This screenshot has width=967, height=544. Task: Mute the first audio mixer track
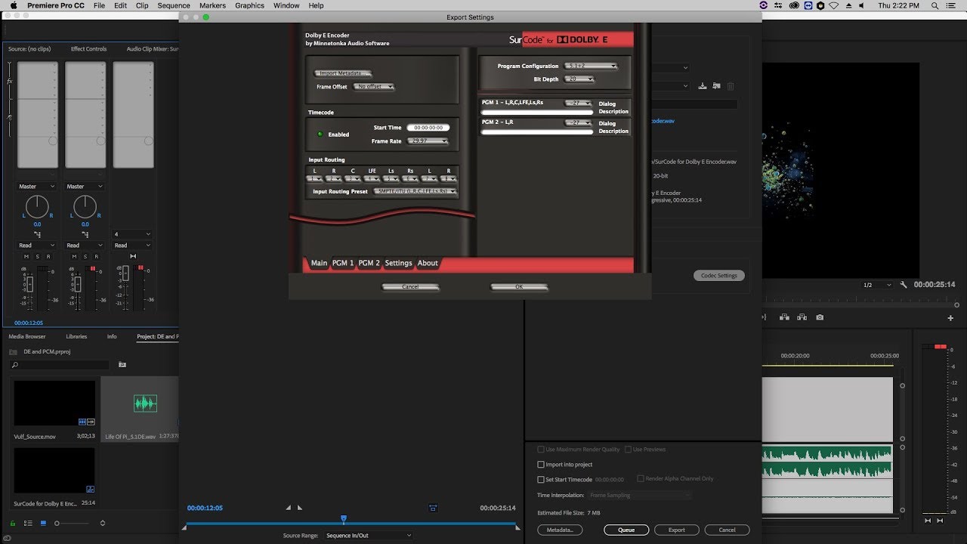(x=26, y=257)
